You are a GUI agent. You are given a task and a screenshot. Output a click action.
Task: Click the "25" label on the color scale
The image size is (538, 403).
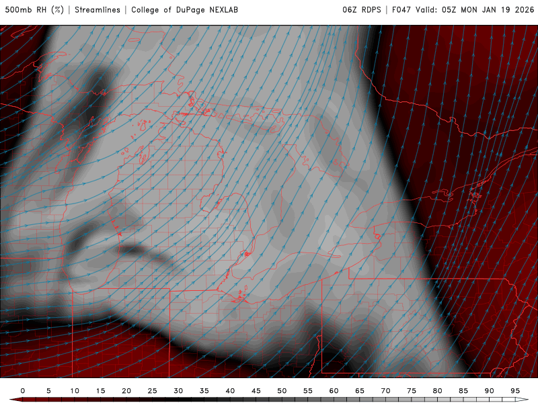coord(153,391)
